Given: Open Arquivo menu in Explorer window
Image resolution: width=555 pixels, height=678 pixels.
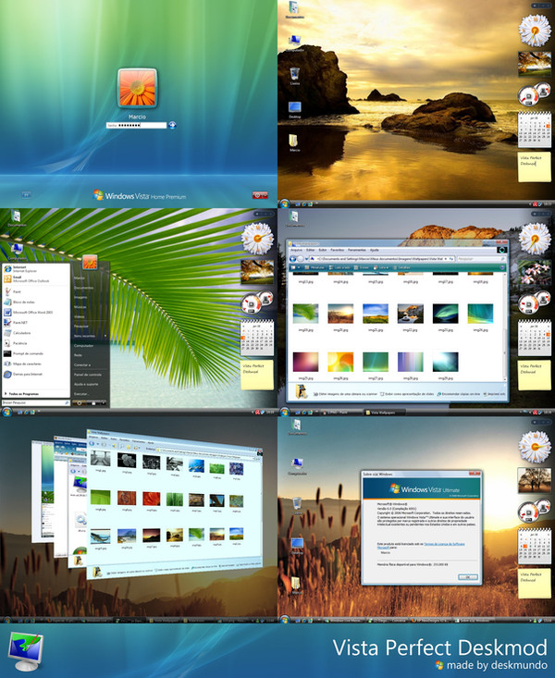Looking at the screenshot, I should [x=296, y=250].
